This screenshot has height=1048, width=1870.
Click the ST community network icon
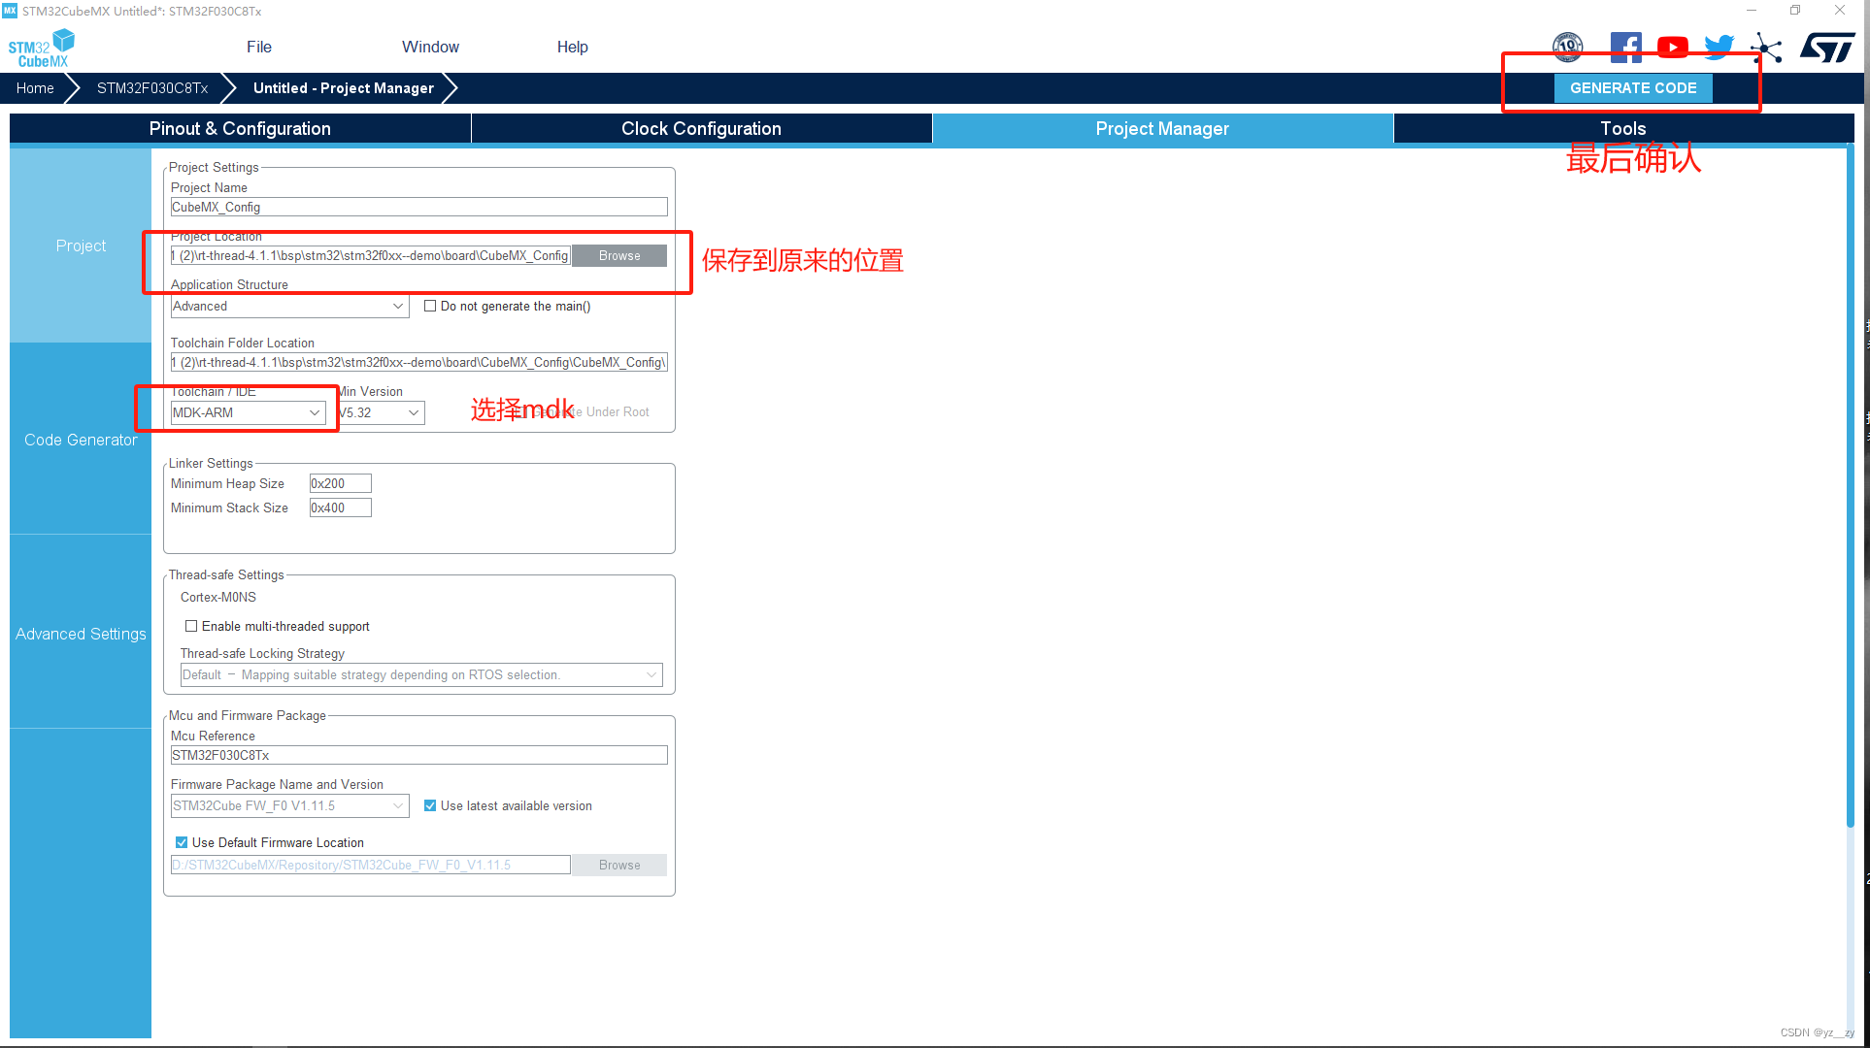click(1766, 48)
